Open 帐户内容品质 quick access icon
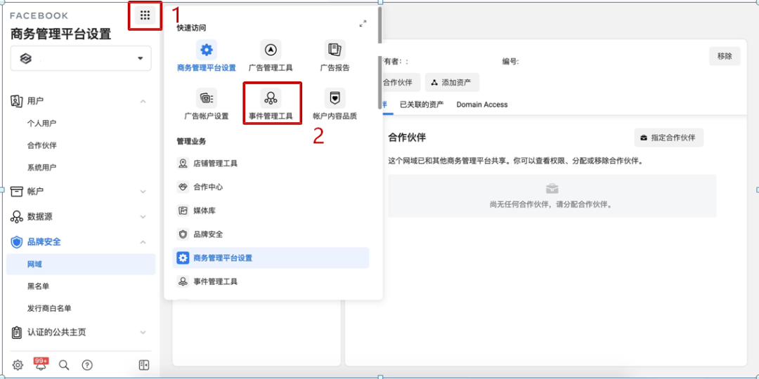Image resolution: width=759 pixels, height=379 pixels. pyautogui.click(x=335, y=97)
